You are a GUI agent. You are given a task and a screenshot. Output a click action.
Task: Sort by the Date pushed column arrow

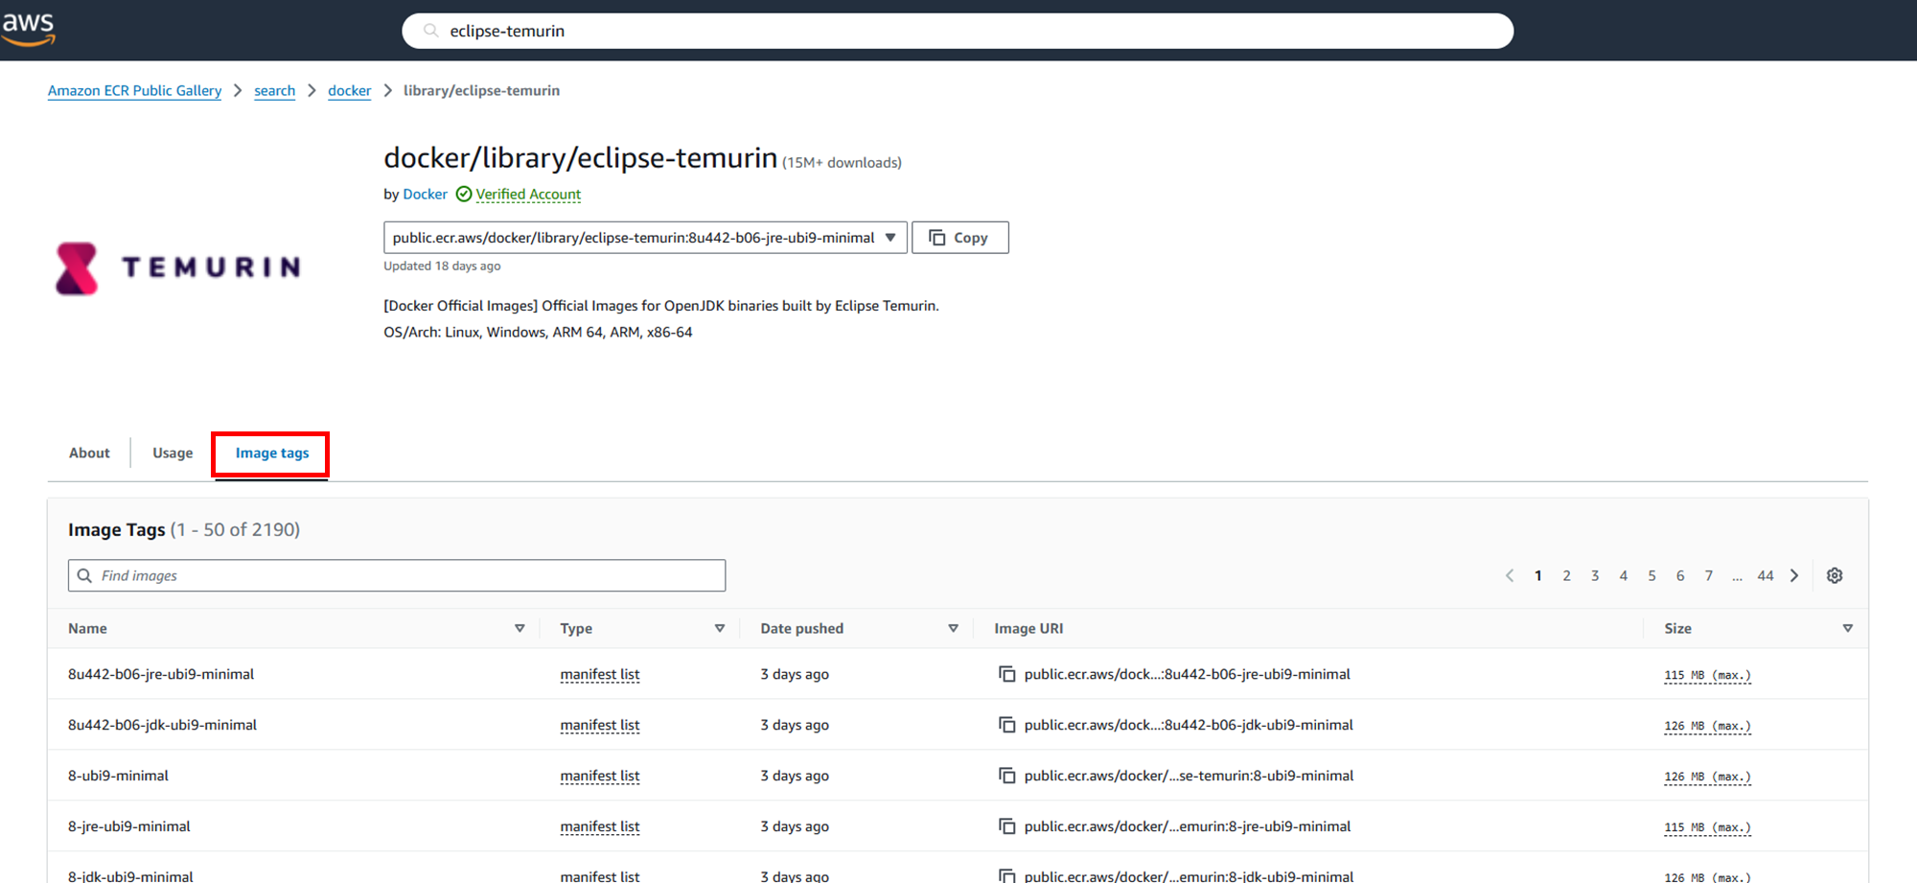click(x=953, y=628)
